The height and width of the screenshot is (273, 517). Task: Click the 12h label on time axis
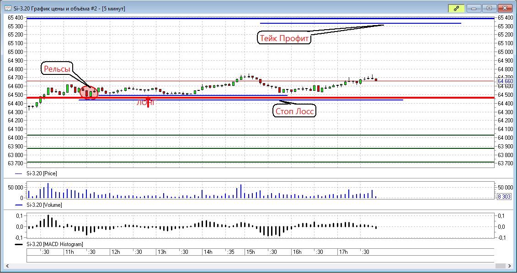point(115,252)
